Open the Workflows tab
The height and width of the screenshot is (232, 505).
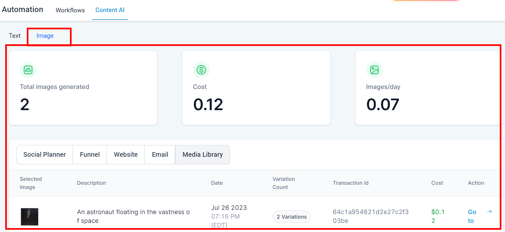point(70,10)
